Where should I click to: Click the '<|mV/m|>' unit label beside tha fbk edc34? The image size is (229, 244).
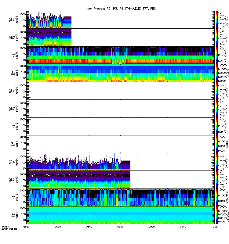tap(226, 56)
